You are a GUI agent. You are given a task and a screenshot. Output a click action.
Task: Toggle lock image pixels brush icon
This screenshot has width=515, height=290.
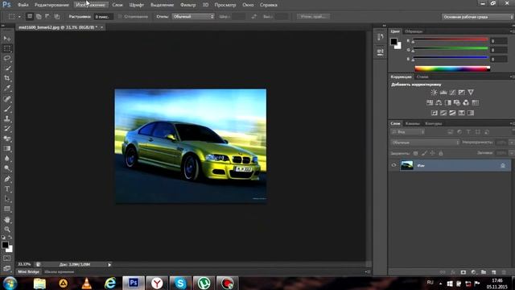click(x=424, y=153)
